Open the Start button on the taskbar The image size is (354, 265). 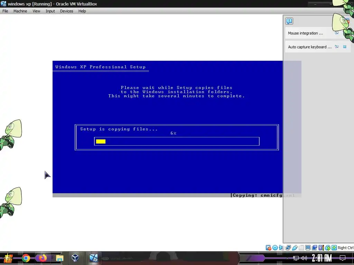[x=8, y=258]
